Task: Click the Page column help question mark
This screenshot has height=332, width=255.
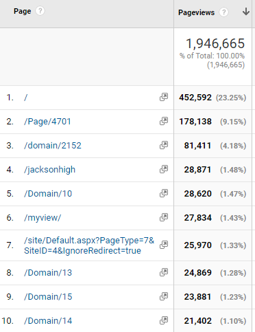Action: point(40,11)
